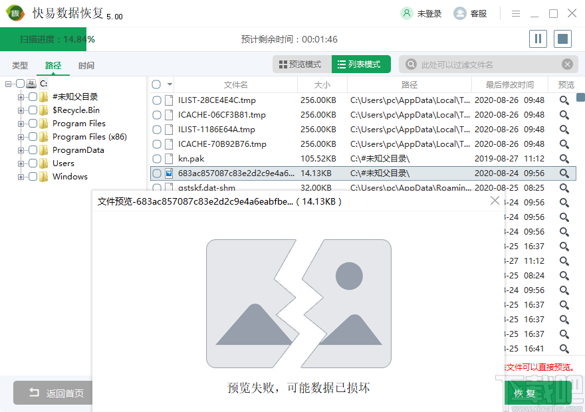This screenshot has height=412, width=585.
Task: Click magnifier in the 08:24 row
Action: [564, 276]
